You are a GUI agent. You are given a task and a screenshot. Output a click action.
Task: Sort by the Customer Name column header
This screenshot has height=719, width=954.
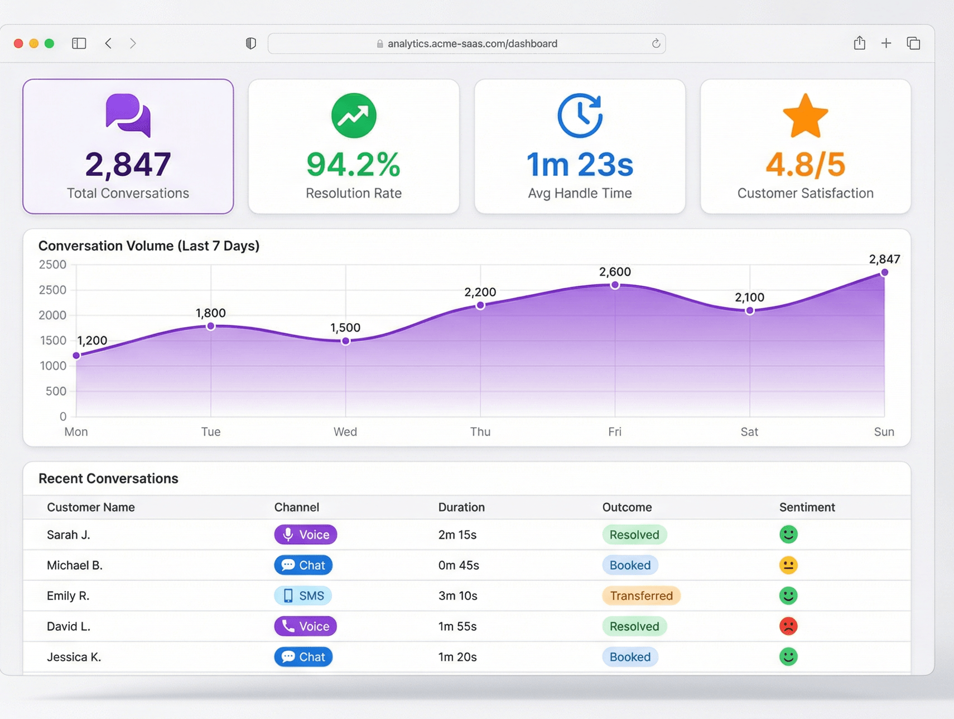pyautogui.click(x=91, y=507)
